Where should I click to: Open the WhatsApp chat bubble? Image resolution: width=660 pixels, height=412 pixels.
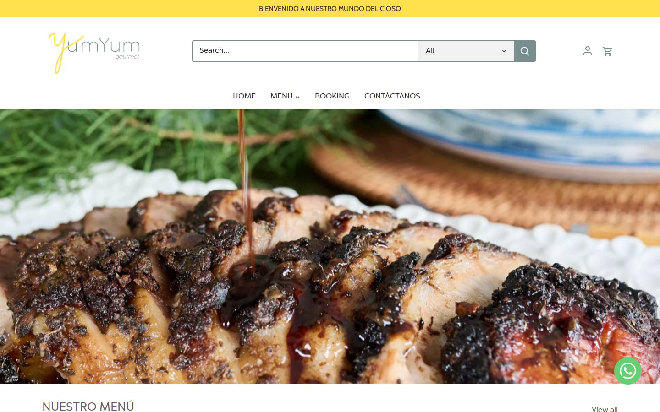click(x=628, y=371)
